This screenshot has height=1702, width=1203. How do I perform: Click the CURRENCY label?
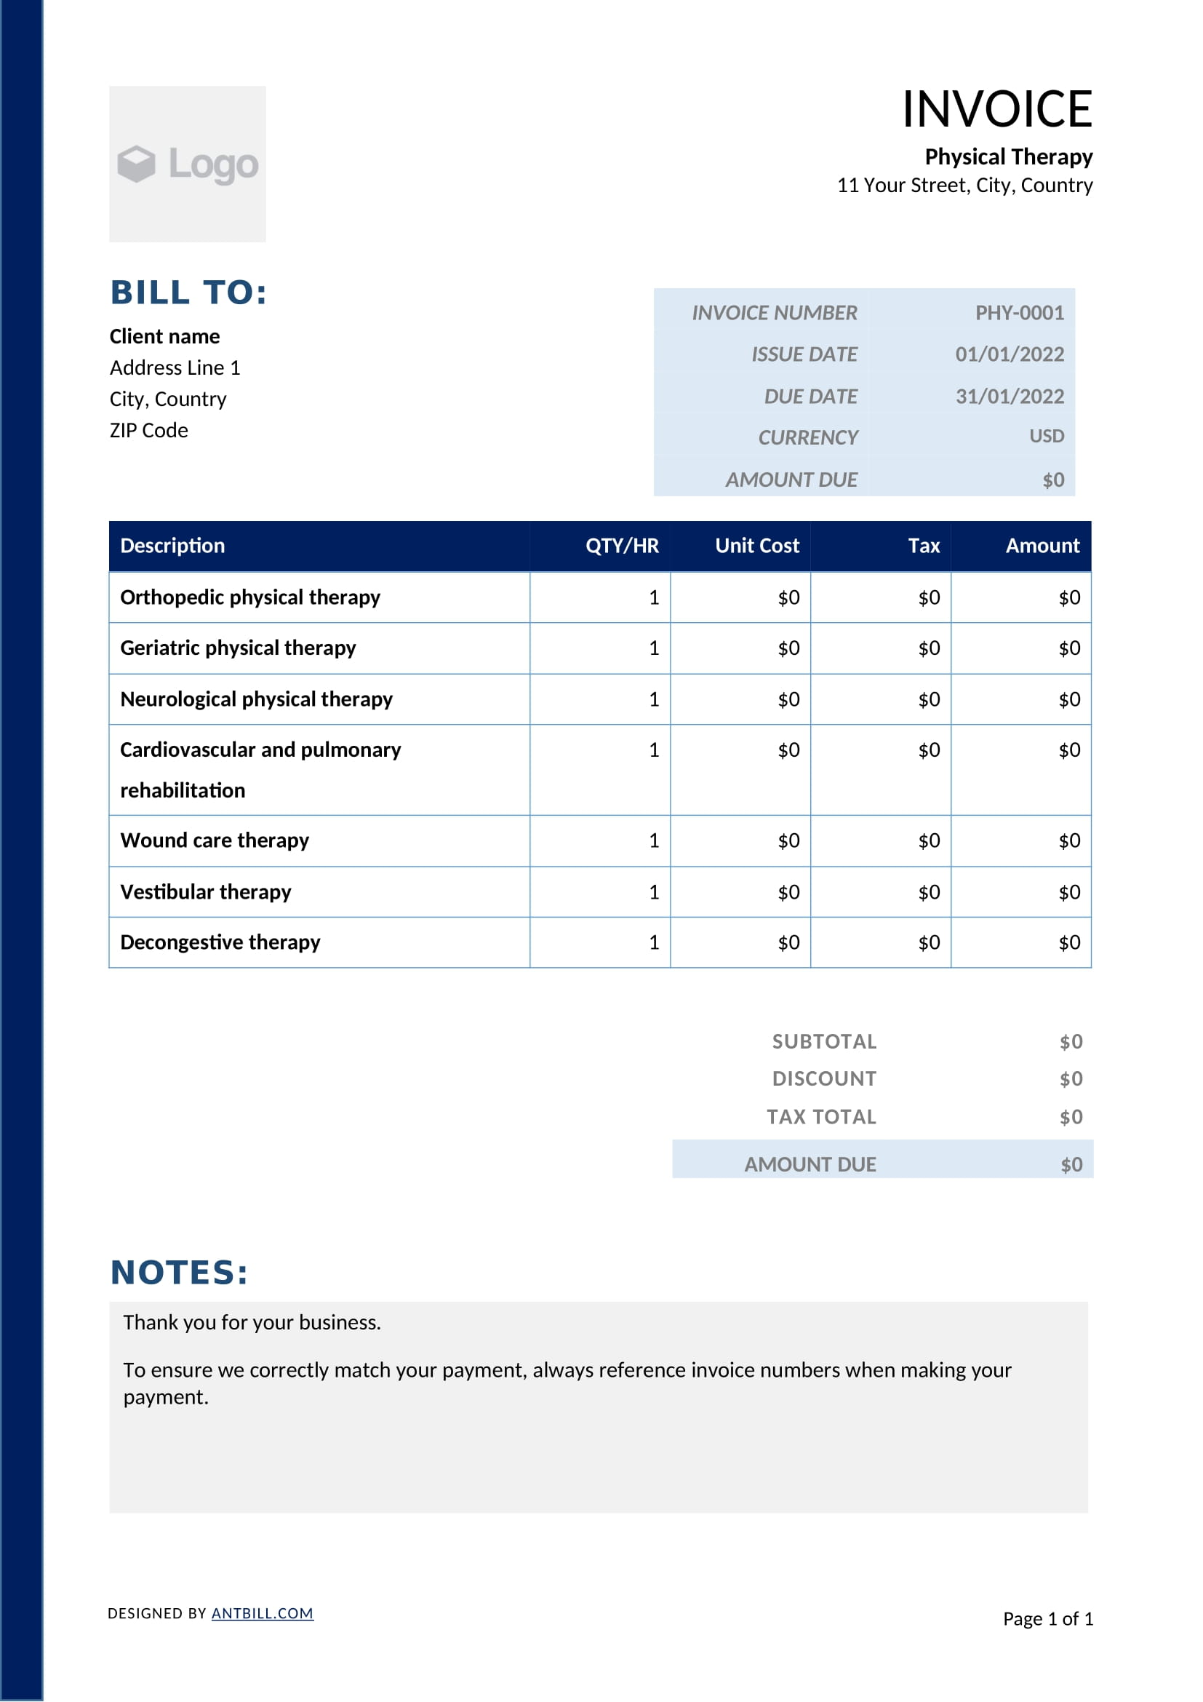807,437
